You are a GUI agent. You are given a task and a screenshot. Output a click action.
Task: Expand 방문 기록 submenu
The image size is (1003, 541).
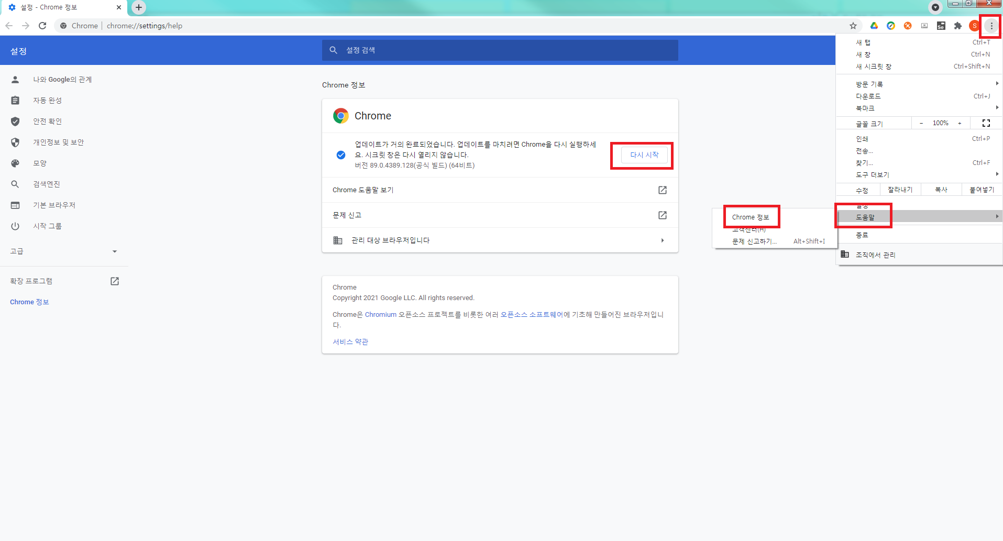[919, 84]
